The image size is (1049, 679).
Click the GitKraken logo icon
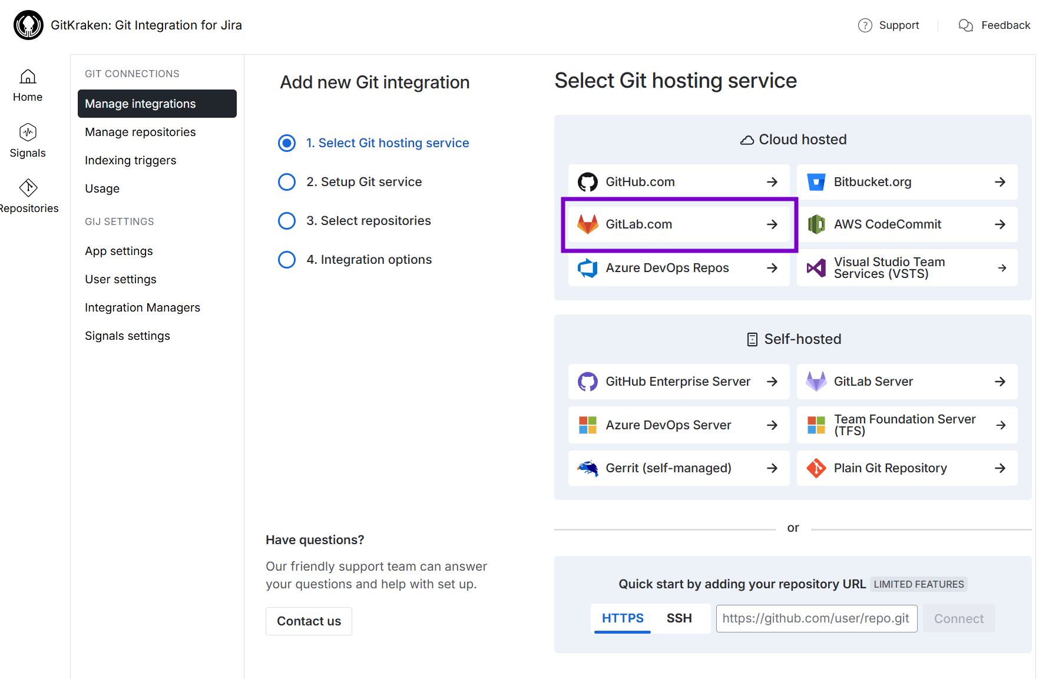(x=28, y=25)
